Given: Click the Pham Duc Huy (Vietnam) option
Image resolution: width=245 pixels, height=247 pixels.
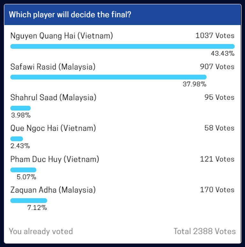Looking at the screenshot, I should [55, 159].
